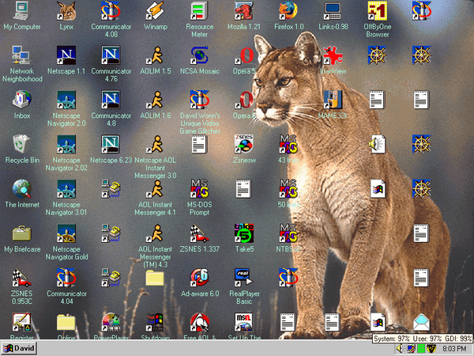Click the volume speaker tray icon

coord(400,349)
